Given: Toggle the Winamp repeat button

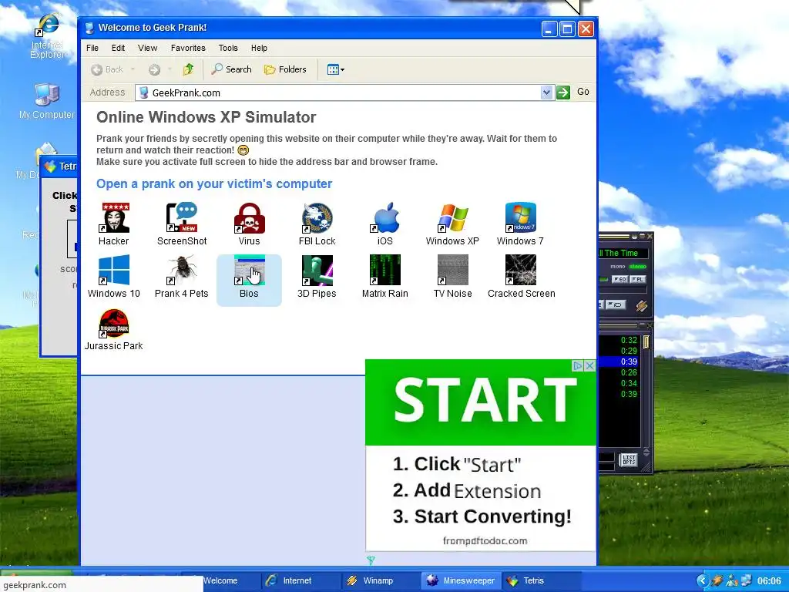Looking at the screenshot, I should tap(615, 304).
